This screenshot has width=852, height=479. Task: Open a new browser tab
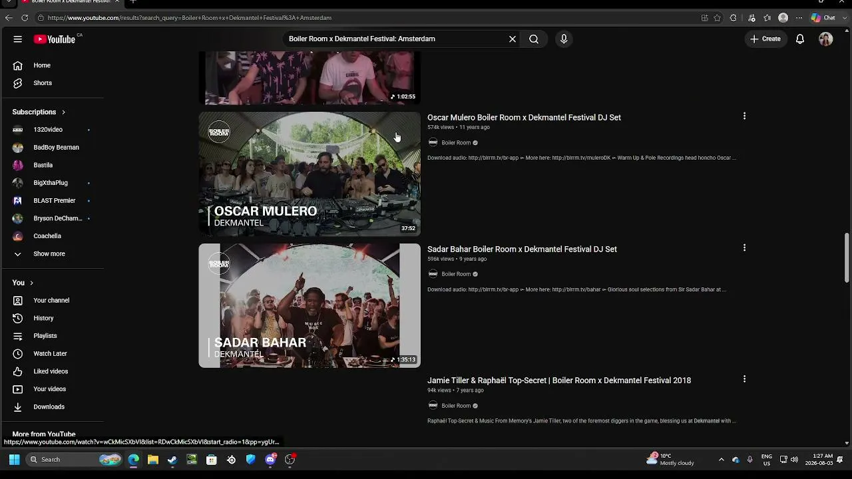[x=132, y=1]
